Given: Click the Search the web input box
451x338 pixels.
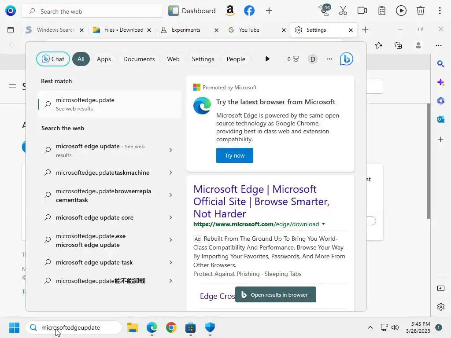Looking at the screenshot, I should pyautogui.click(x=92, y=11).
